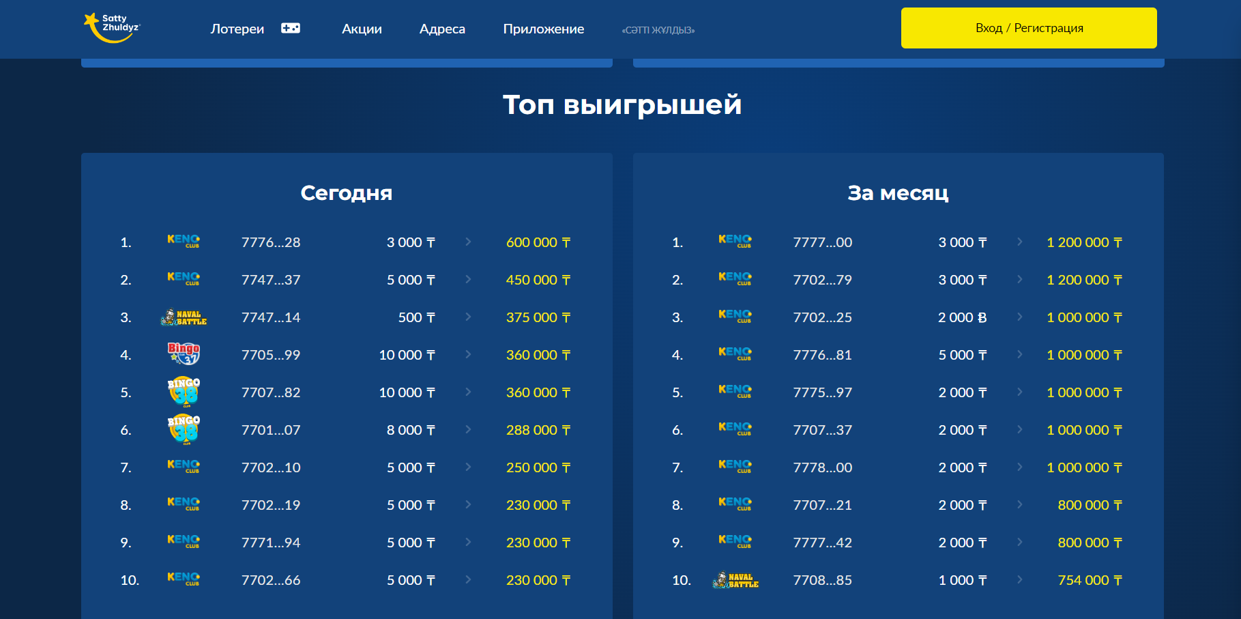The image size is (1241, 619).
Task: Click the 288 000 ₸ winning amount
Action: (x=538, y=430)
